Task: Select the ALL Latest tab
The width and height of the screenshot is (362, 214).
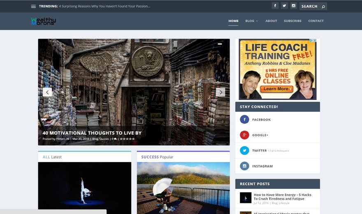Action: pos(52,157)
